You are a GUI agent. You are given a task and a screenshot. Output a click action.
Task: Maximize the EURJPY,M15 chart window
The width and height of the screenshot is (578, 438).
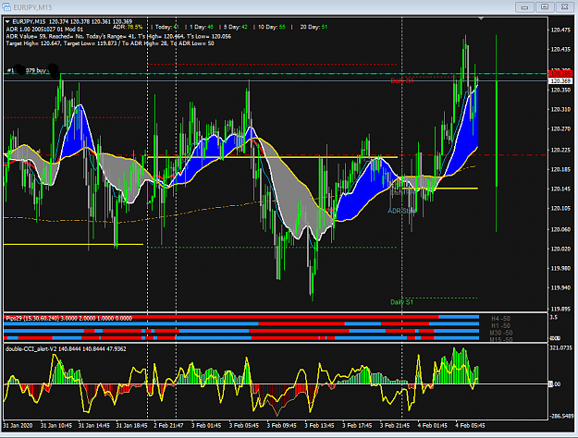[x=545, y=7]
